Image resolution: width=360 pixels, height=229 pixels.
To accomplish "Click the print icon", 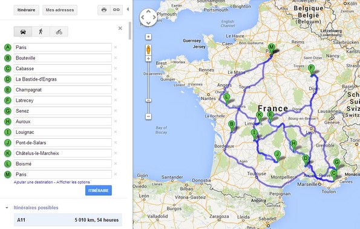I will coord(104,10).
